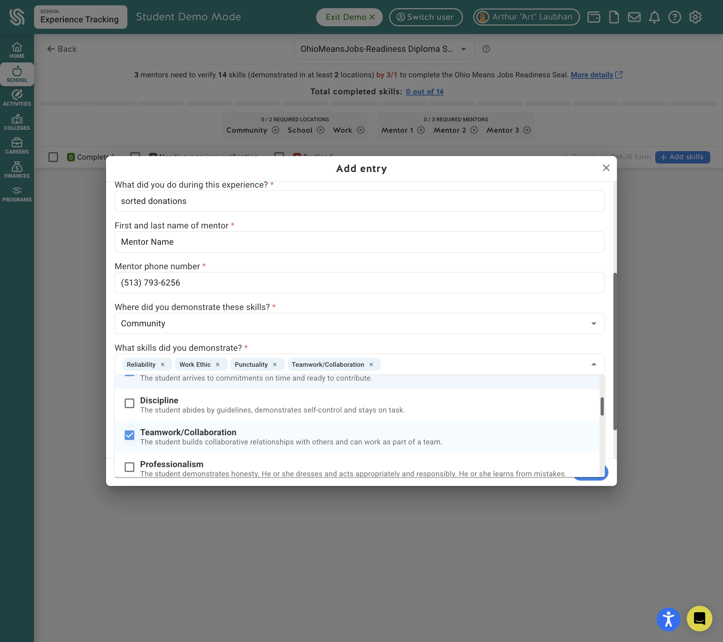Open Programs in sidebar
Image resolution: width=723 pixels, height=642 pixels.
[17, 194]
